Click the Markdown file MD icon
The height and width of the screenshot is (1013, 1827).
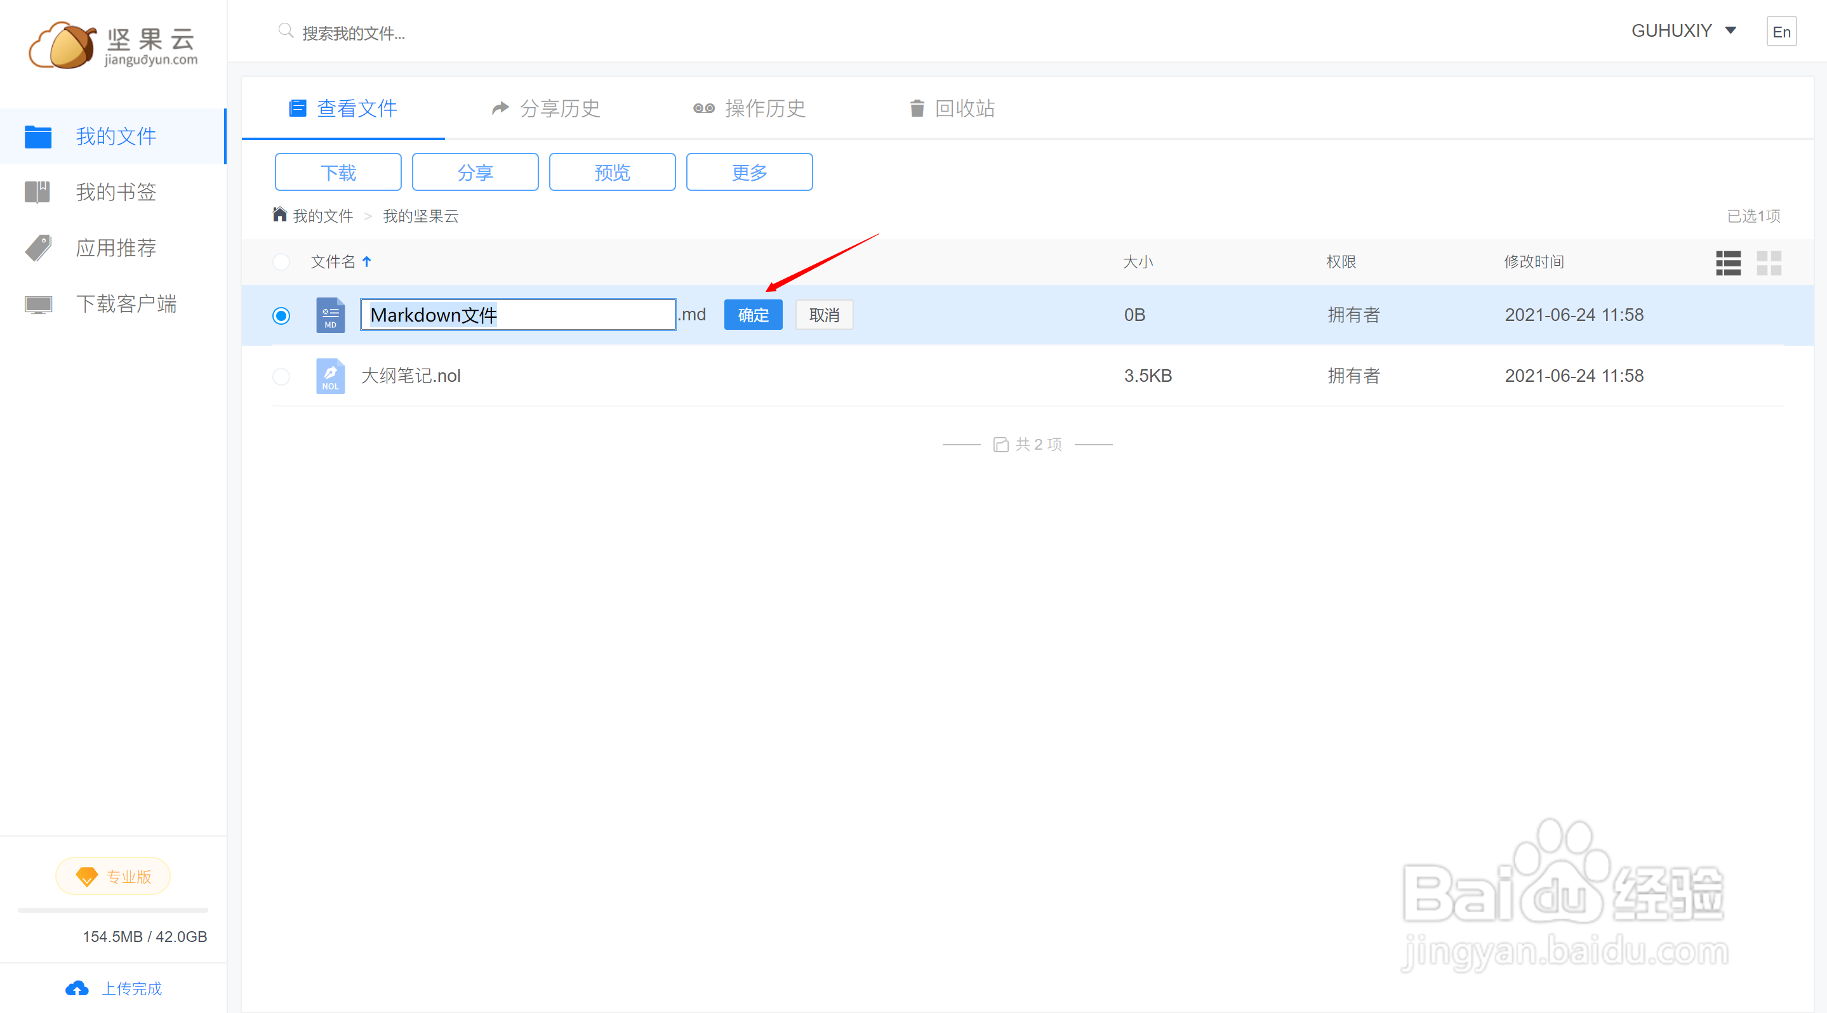[x=331, y=315]
